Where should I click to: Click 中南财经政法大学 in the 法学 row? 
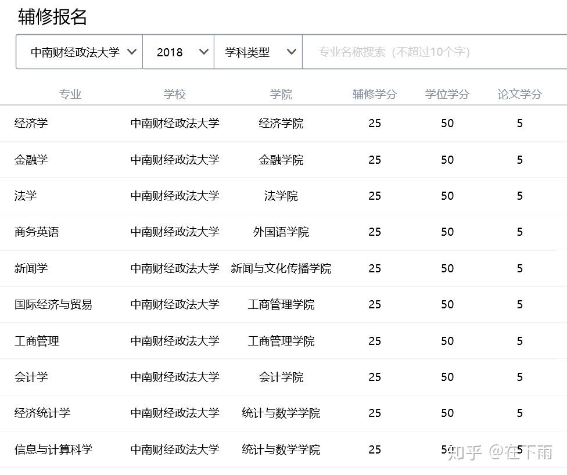[x=175, y=196]
